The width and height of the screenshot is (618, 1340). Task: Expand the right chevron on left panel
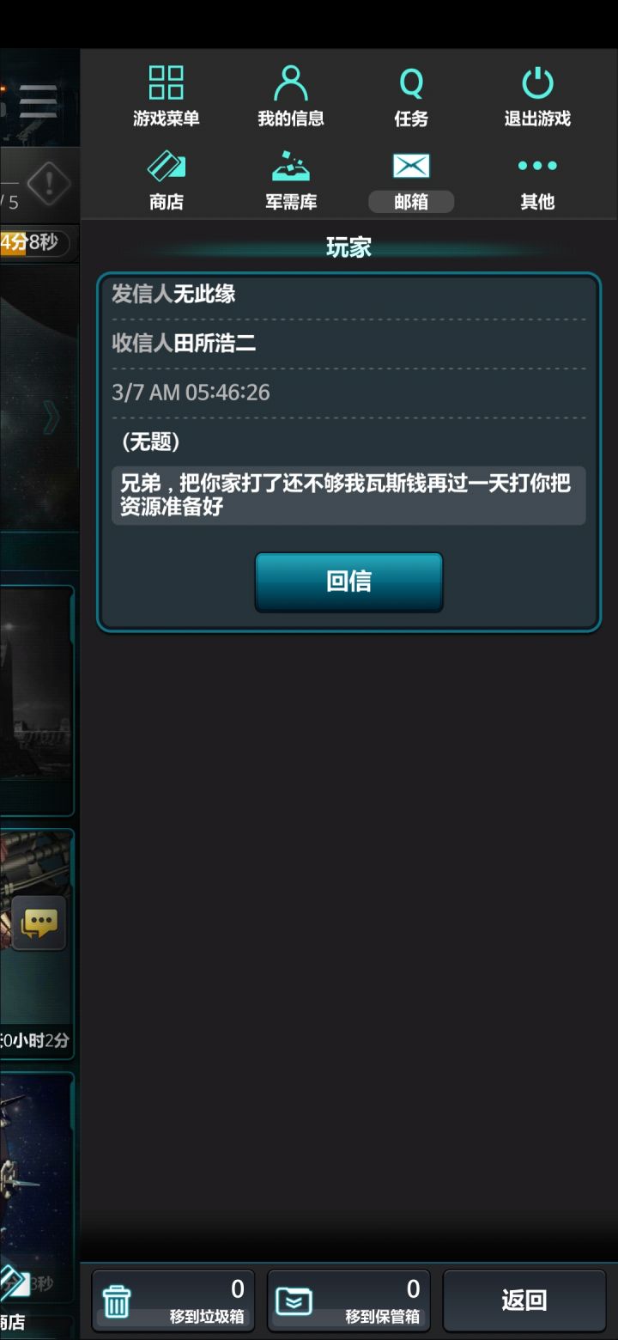click(x=51, y=417)
